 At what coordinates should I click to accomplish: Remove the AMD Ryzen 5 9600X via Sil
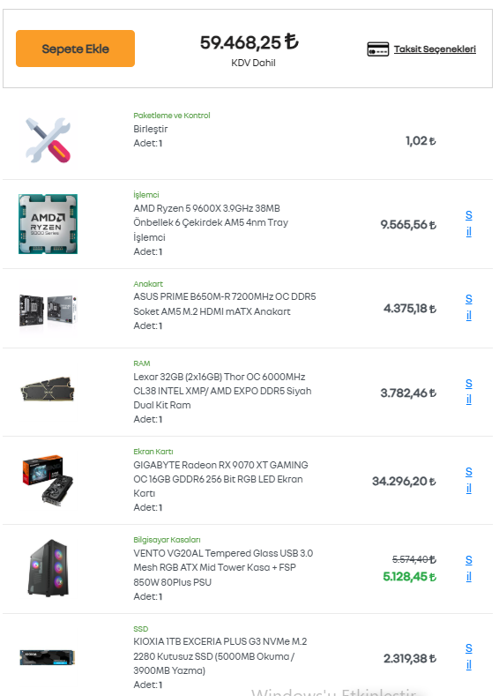click(x=469, y=223)
